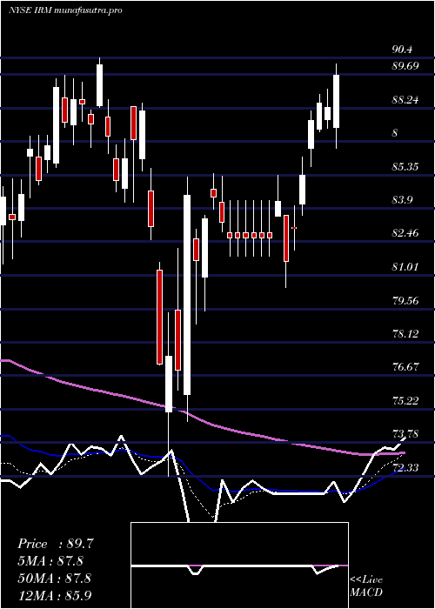Select the 76.67 price axis label
Image resolution: width=435 pixels, height=609 pixels.
405,367
